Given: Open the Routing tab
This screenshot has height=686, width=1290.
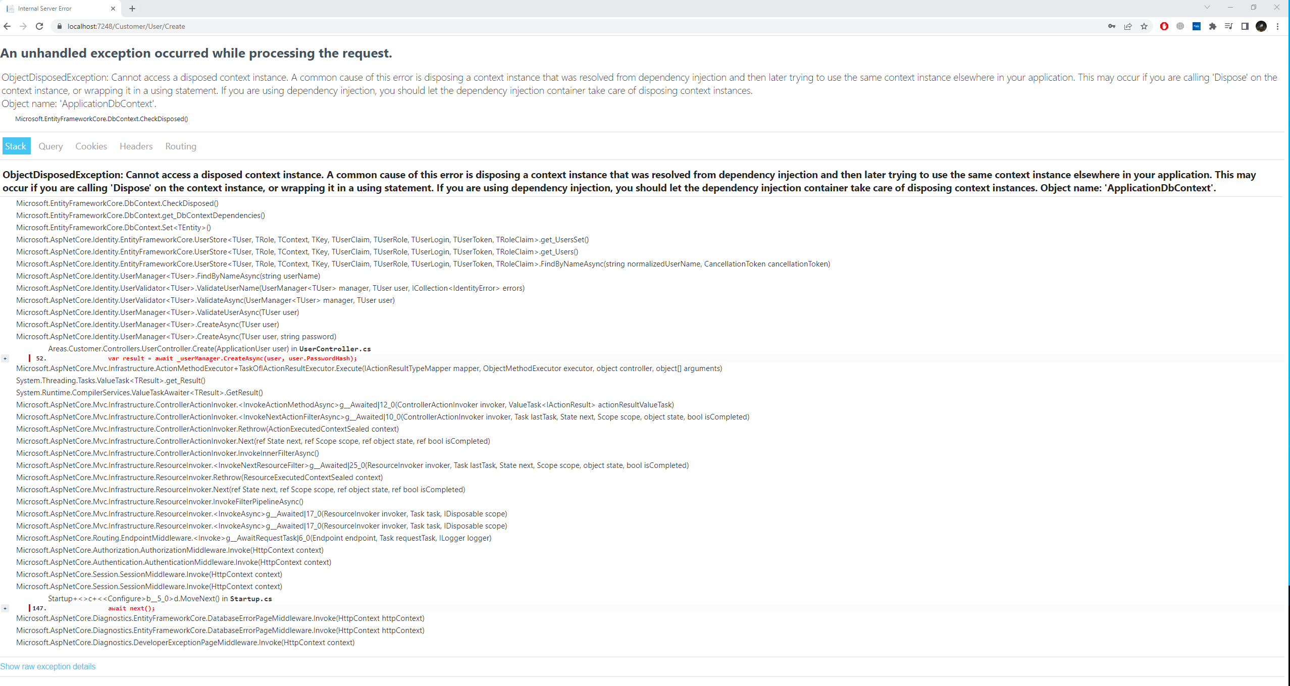Looking at the screenshot, I should pos(181,146).
